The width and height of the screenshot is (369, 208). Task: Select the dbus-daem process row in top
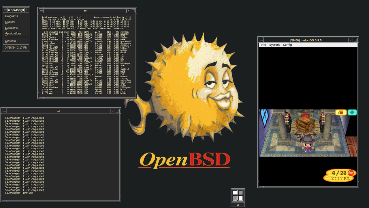click(86, 43)
